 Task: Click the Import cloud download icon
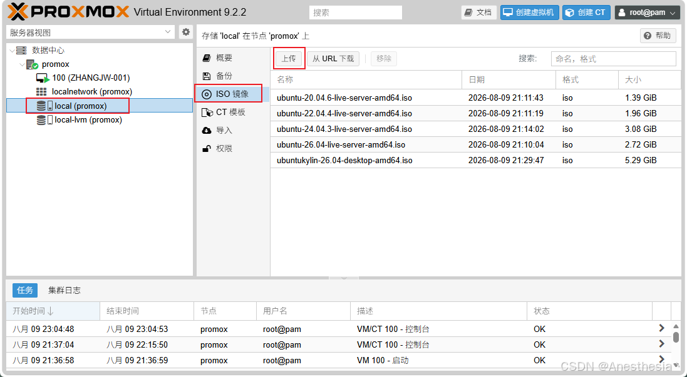[x=207, y=130]
